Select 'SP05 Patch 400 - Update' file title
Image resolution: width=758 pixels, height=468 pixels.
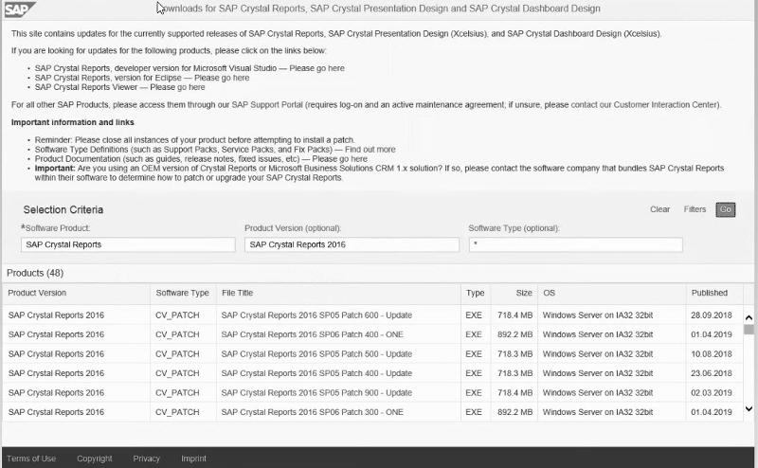point(316,373)
